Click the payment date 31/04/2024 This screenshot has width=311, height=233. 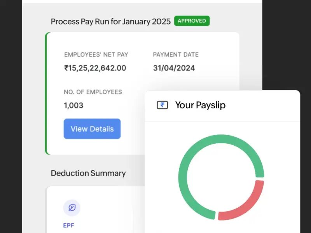174,68
